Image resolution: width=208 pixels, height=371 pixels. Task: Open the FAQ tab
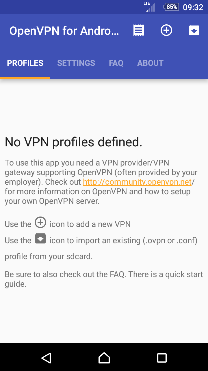116,63
